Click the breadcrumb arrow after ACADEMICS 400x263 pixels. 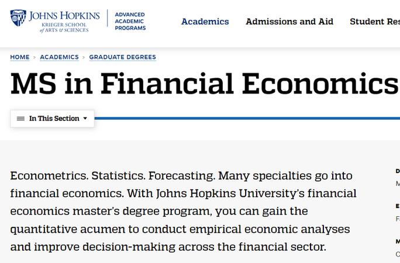coord(84,57)
